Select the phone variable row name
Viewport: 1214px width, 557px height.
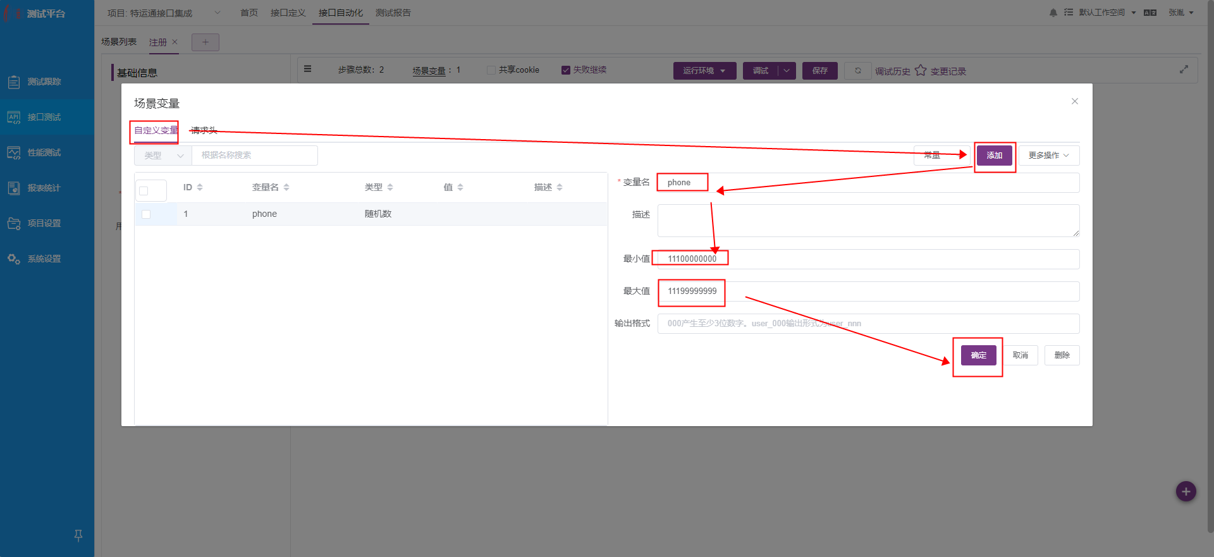coord(264,214)
